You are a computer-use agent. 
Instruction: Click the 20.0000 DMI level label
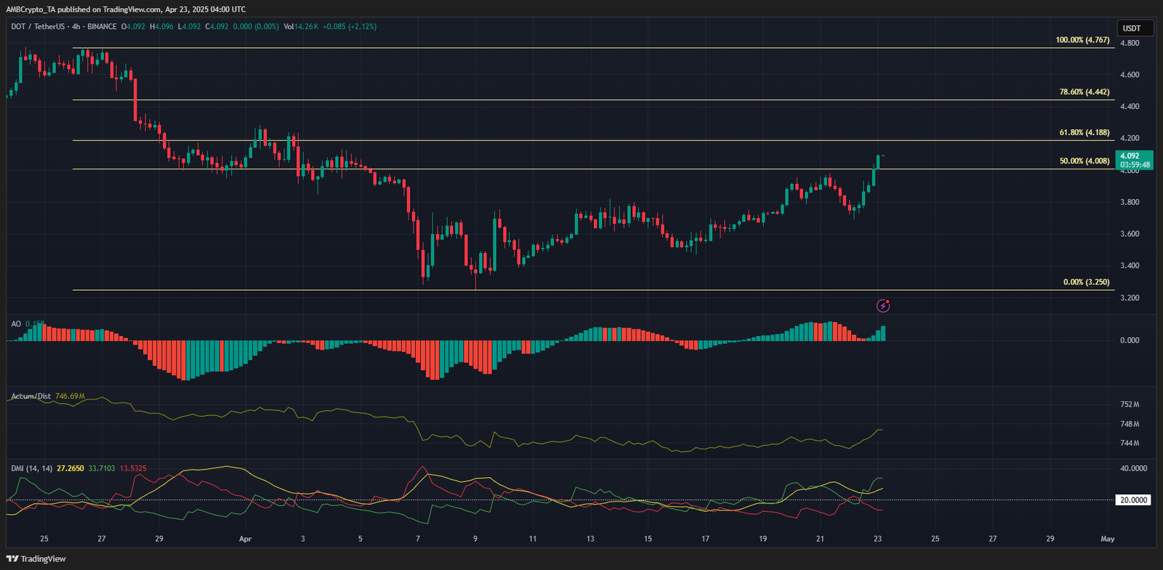coord(1133,500)
